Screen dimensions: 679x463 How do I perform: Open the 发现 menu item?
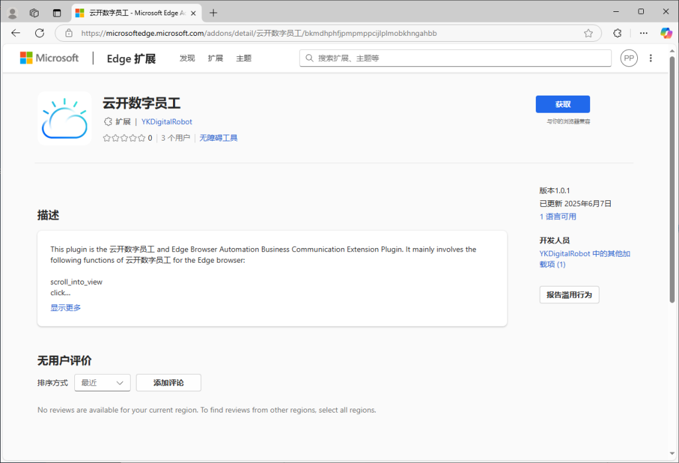(187, 58)
